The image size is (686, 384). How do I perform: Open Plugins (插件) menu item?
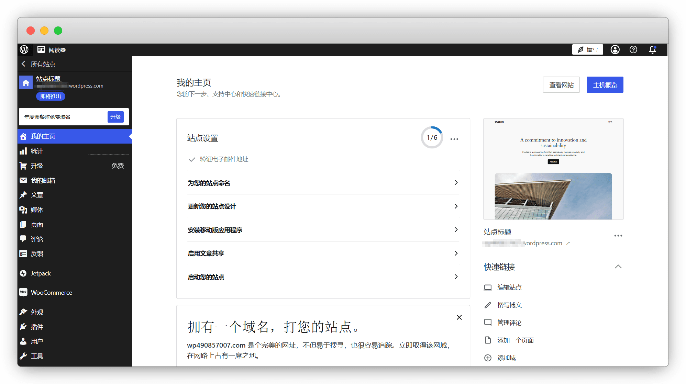click(x=37, y=327)
